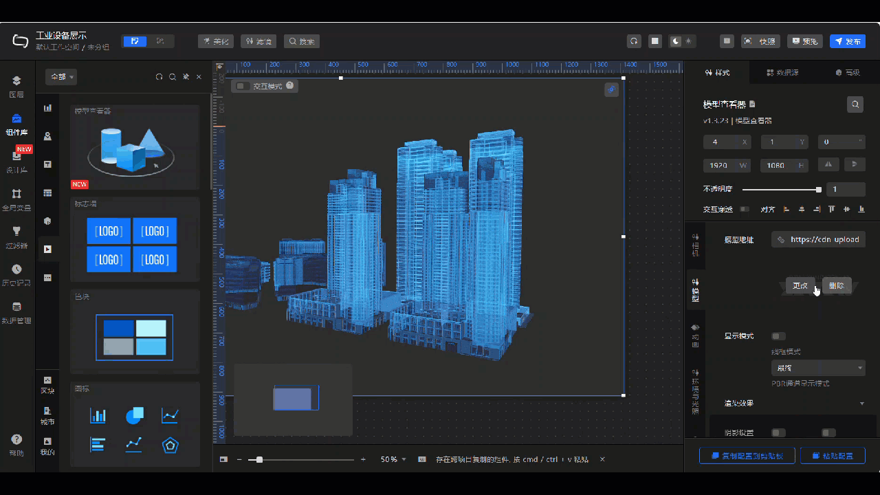Click the 发布 publish button
880x495 pixels.
click(847, 41)
